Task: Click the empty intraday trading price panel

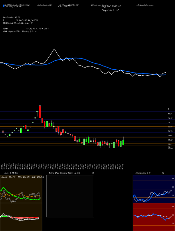Action: [x=70, y=196]
